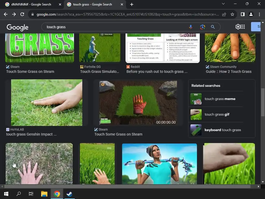Click the blue Sign in button

256,27
